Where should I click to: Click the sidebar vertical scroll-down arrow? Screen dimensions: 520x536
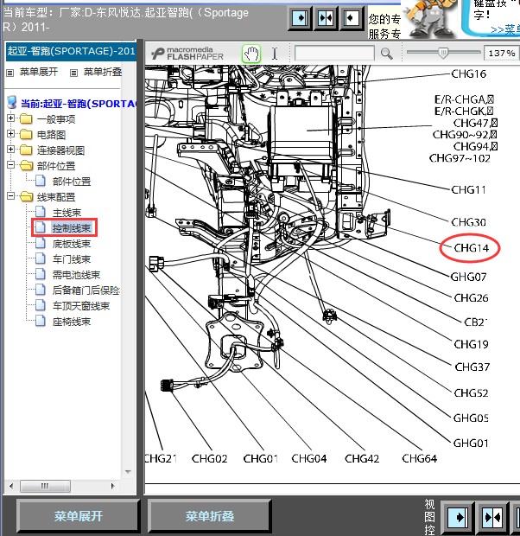128,472
